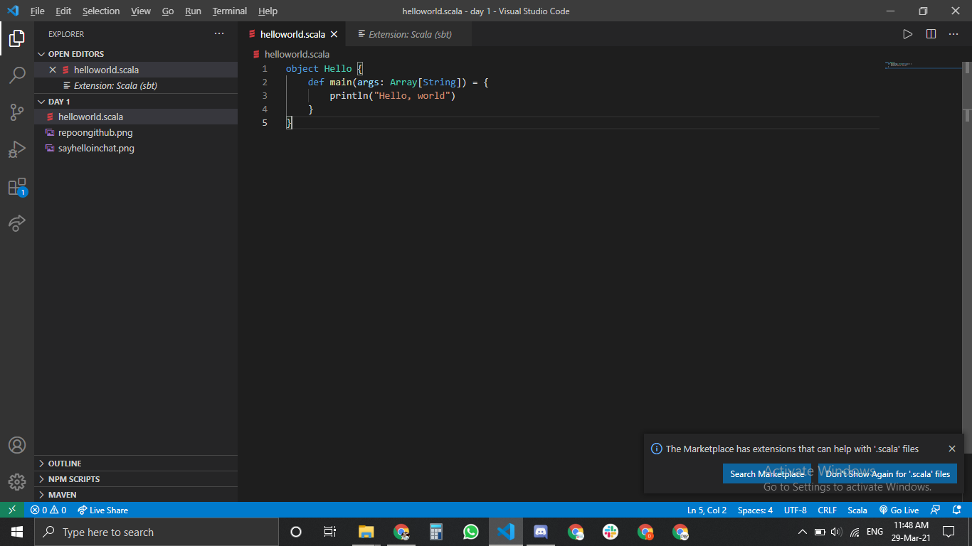Split the editor to the right

pyautogui.click(x=931, y=34)
